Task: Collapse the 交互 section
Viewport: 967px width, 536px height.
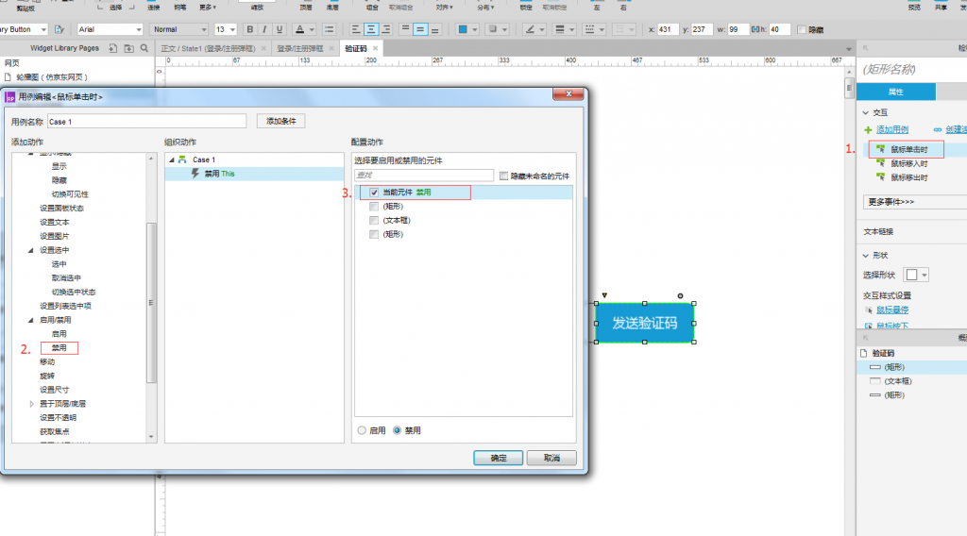Action: coord(866,112)
